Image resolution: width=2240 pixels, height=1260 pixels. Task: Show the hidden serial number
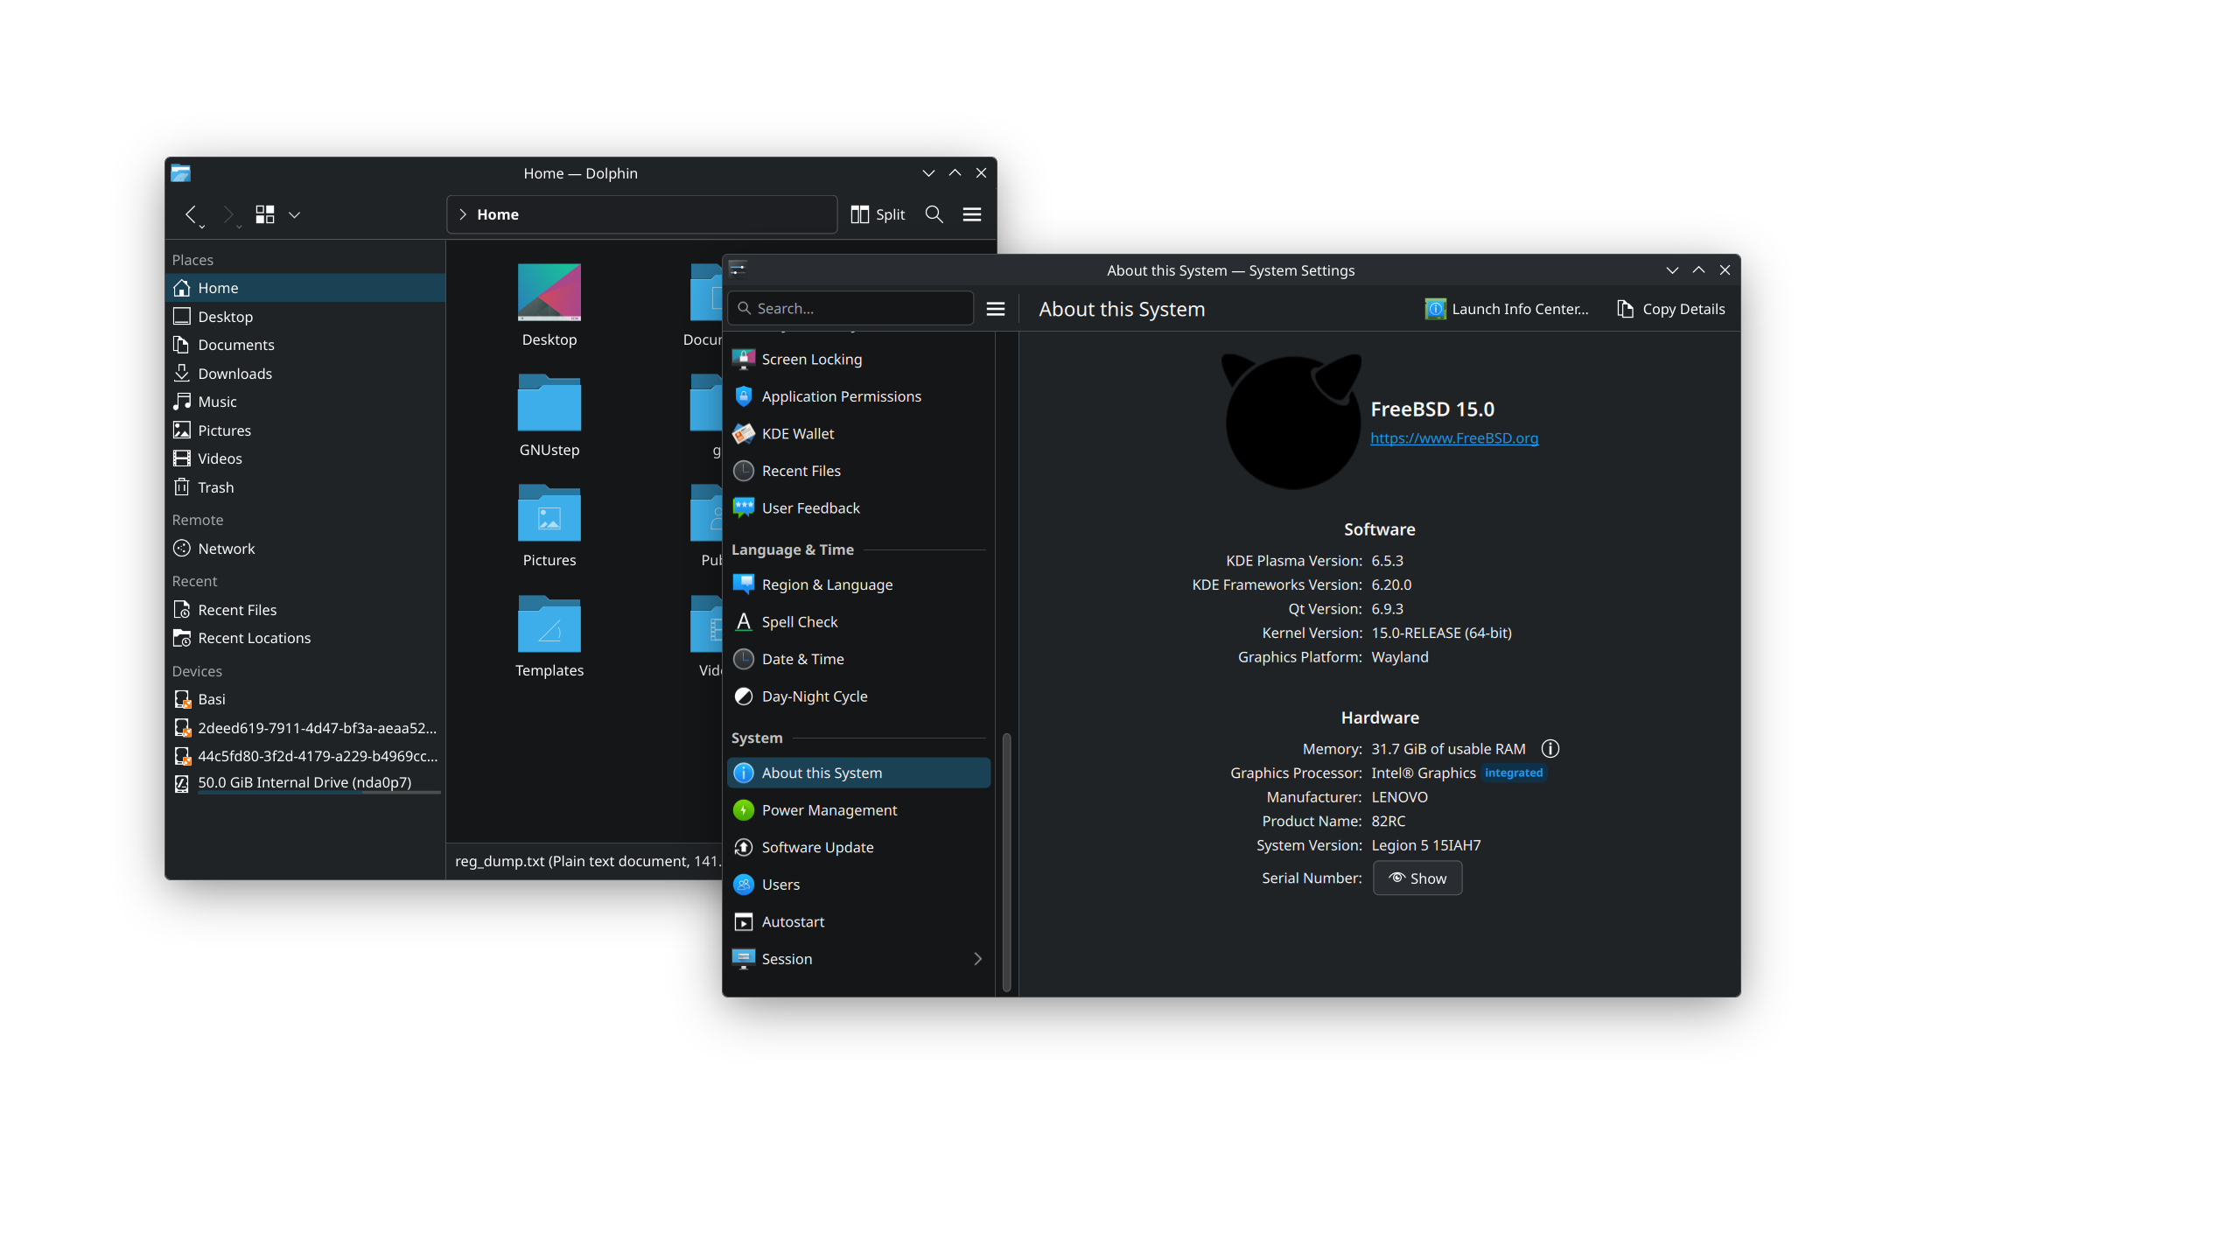point(1417,878)
